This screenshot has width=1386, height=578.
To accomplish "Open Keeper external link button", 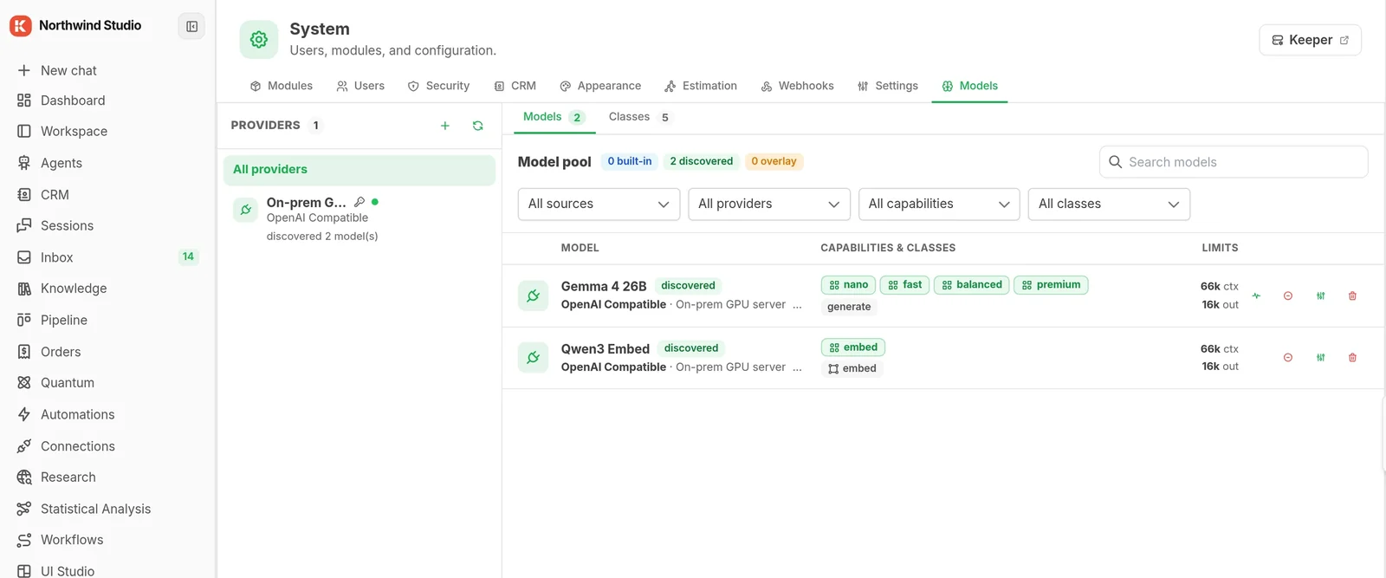I will click(x=1310, y=40).
